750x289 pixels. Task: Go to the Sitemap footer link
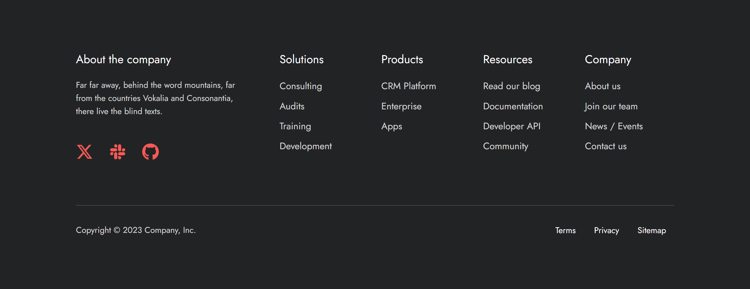[651, 230]
